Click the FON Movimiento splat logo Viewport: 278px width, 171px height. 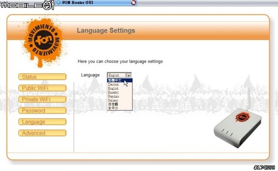point(43,42)
